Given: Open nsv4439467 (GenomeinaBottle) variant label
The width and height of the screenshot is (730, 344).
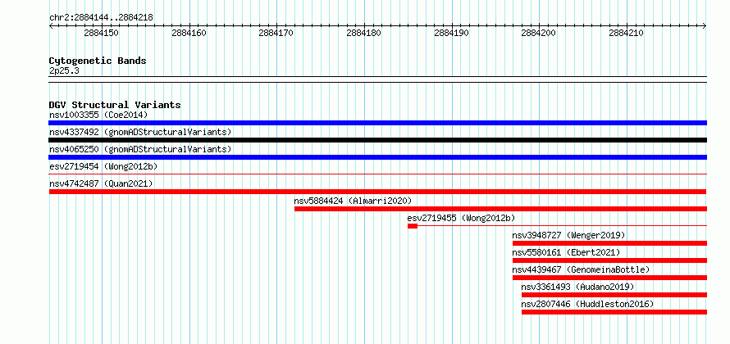Looking at the screenshot, I should 581,269.
